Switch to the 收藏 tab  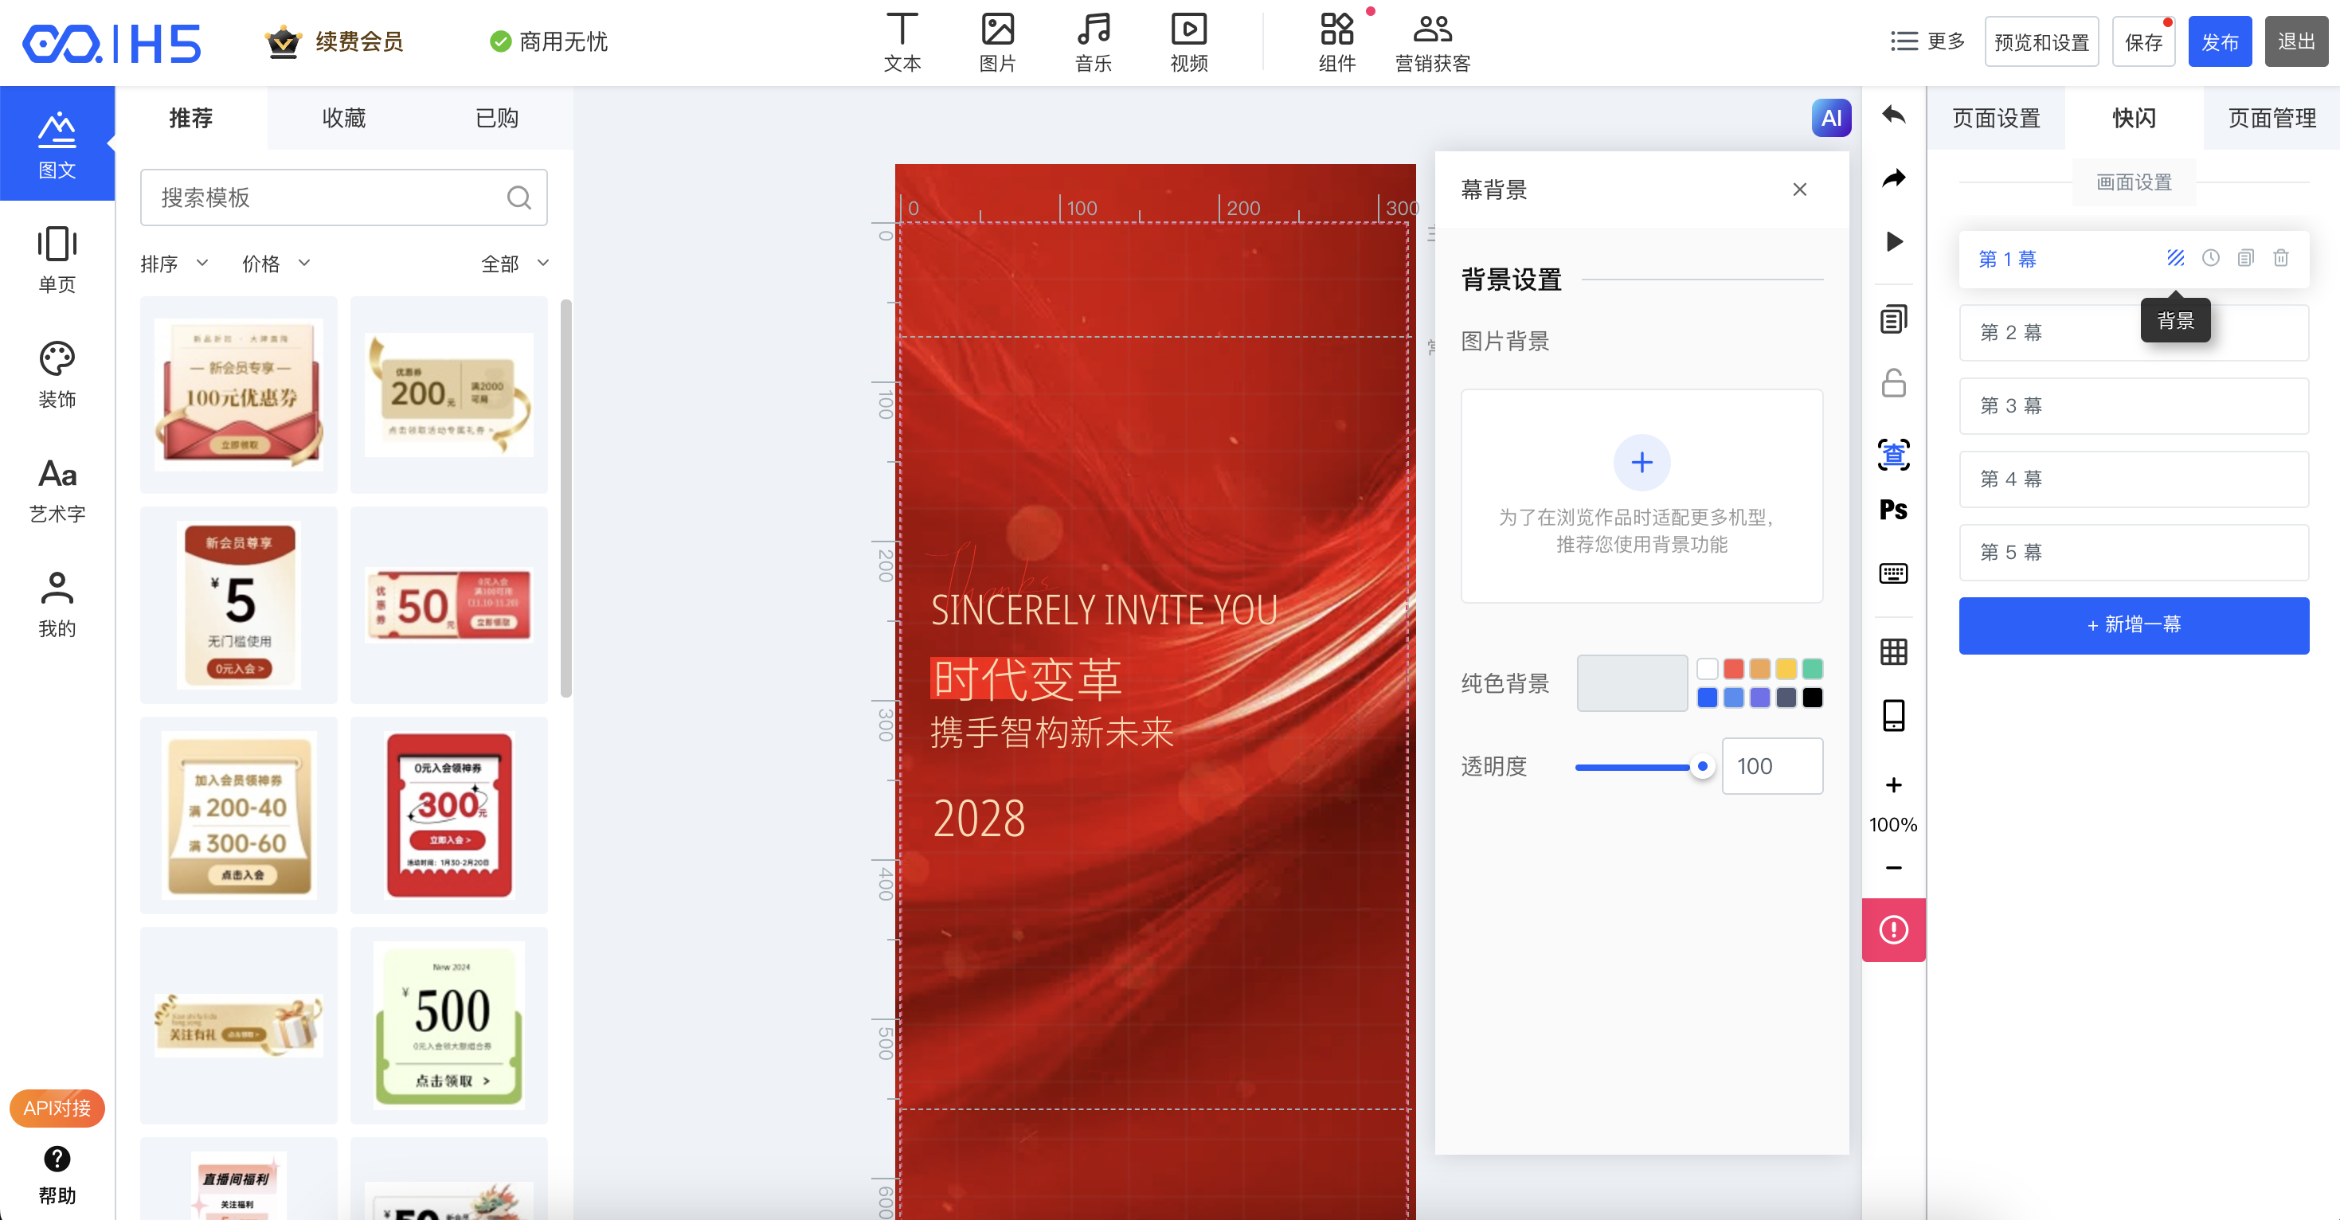click(343, 118)
